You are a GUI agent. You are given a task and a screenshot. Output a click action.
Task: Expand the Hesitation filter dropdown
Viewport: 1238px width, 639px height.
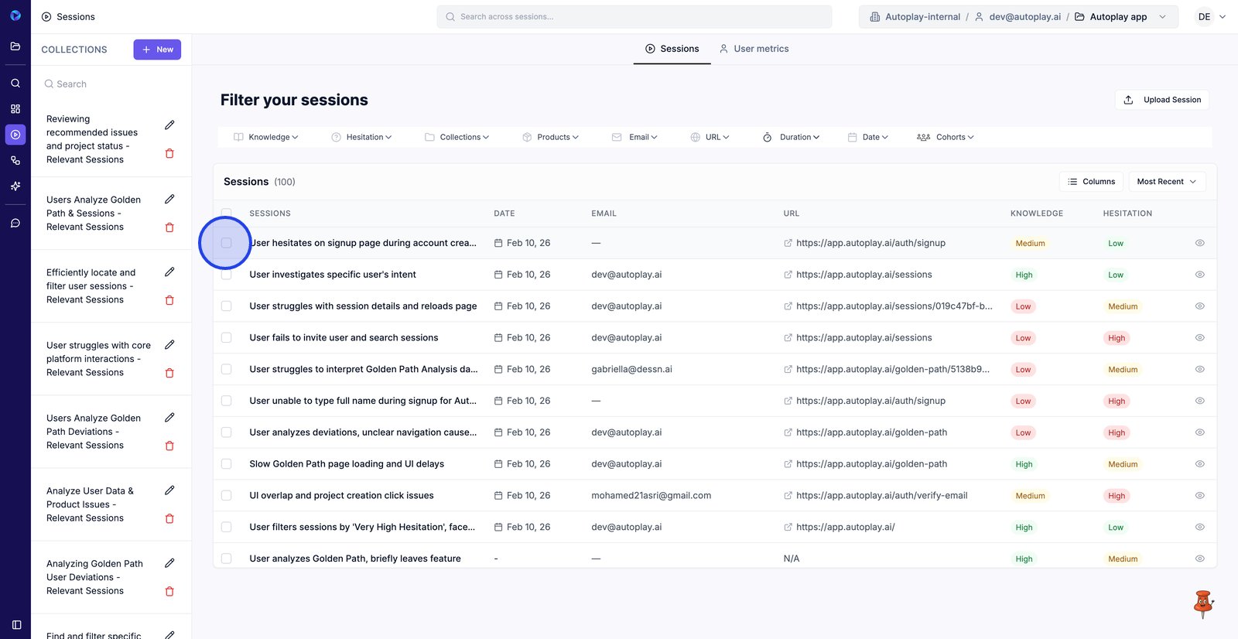pos(361,137)
